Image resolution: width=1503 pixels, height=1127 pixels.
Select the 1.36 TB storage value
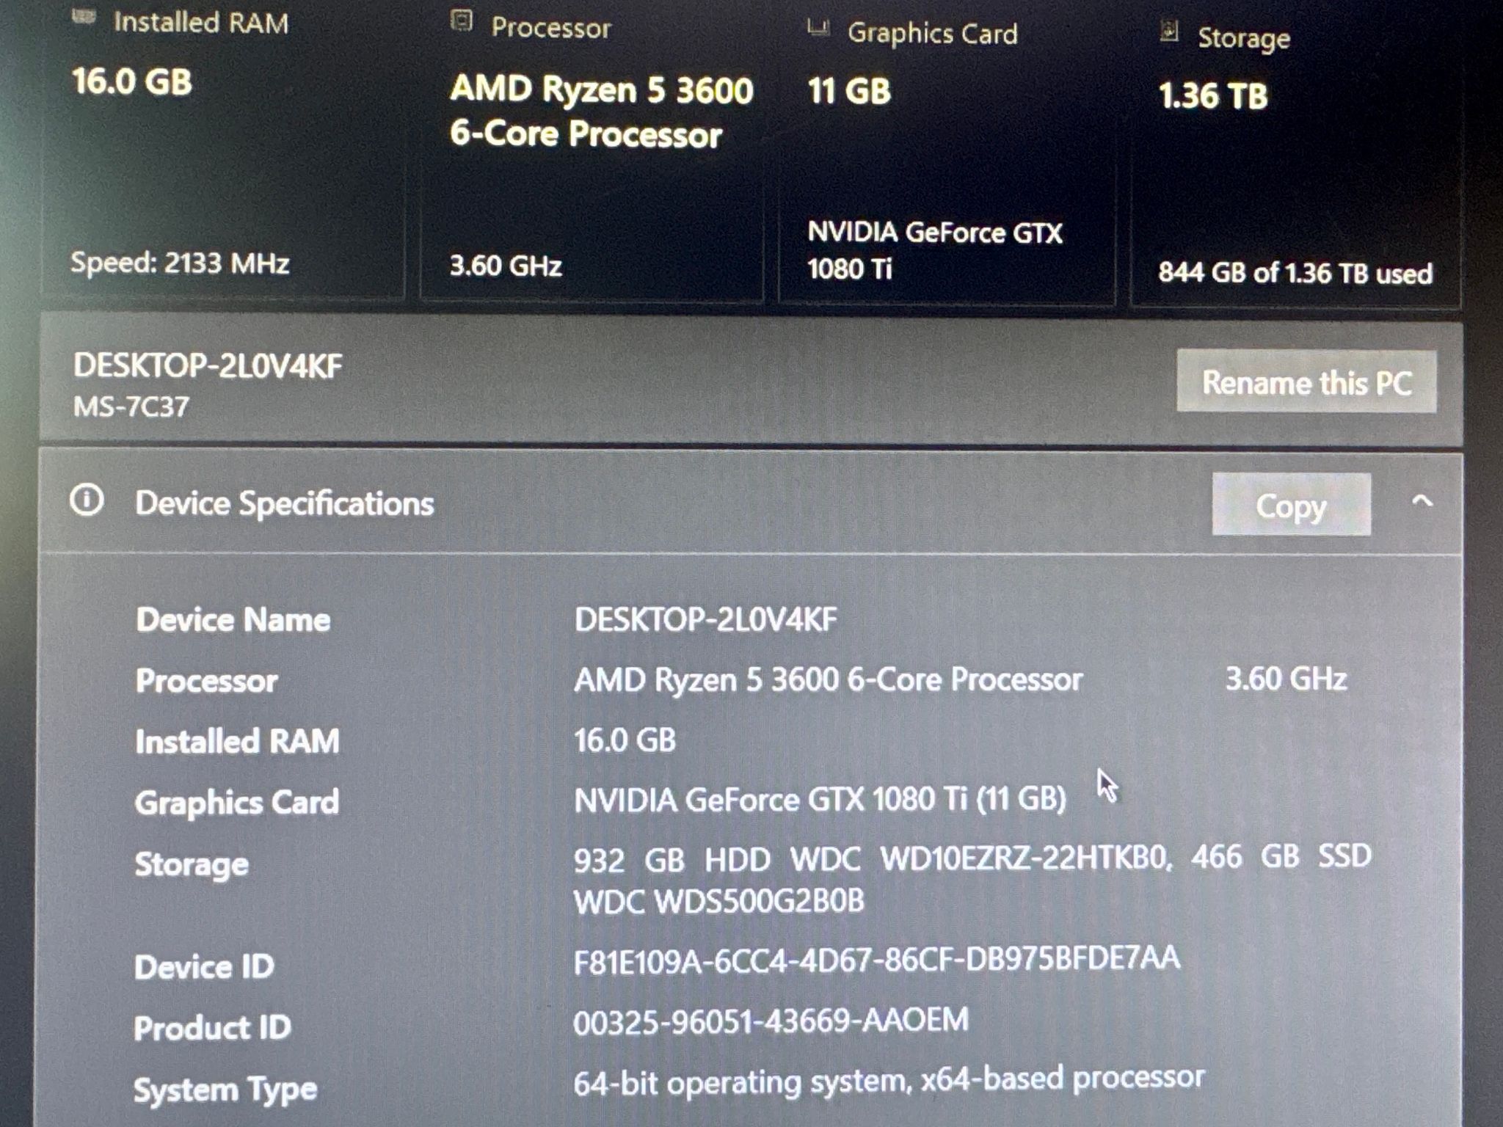pos(1212,96)
